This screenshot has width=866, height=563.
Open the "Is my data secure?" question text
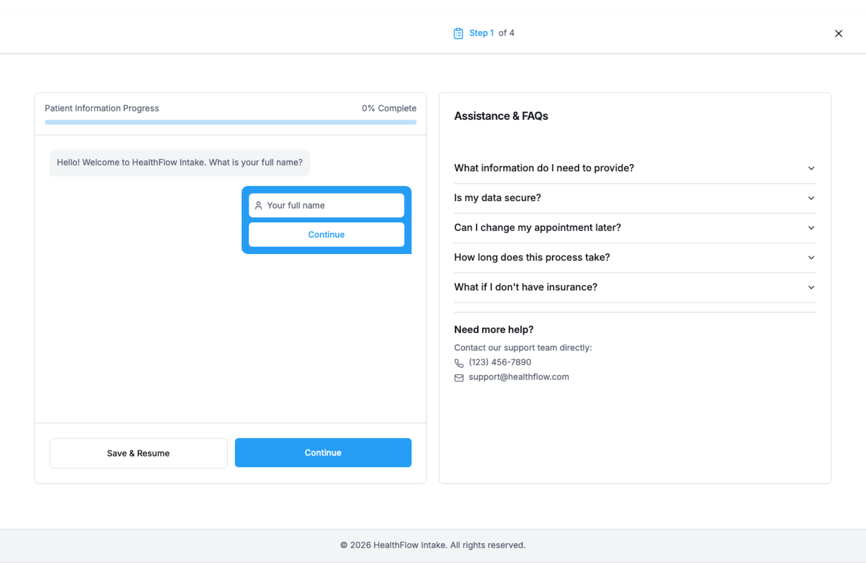click(497, 198)
